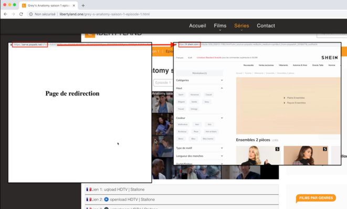This screenshot has height=209, width=347.
Task: Toggle the Sport filter chip
Action: coord(181,95)
